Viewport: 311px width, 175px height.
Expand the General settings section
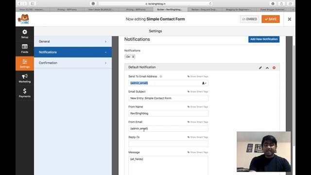[73, 41]
